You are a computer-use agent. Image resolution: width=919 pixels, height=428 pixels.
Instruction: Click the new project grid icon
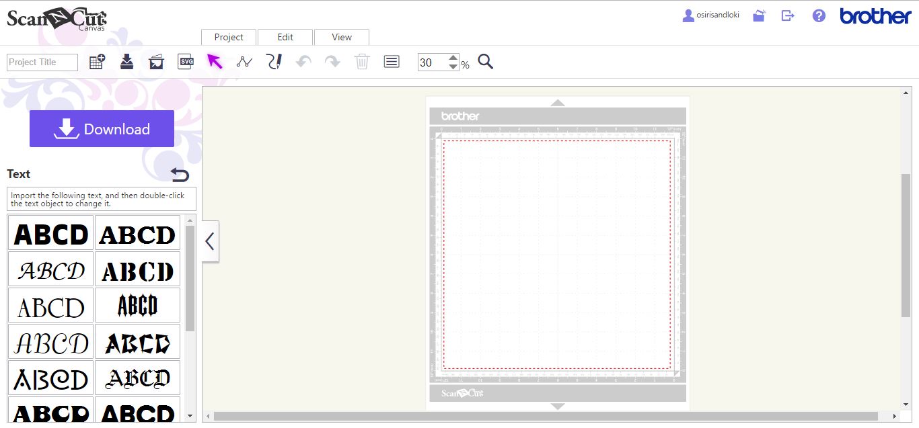pos(97,61)
